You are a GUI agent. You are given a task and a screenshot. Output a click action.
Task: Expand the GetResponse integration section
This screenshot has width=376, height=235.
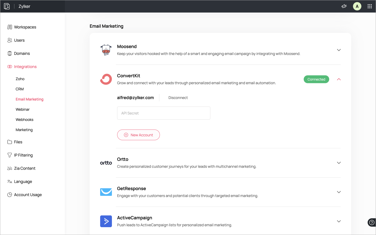coord(339,192)
